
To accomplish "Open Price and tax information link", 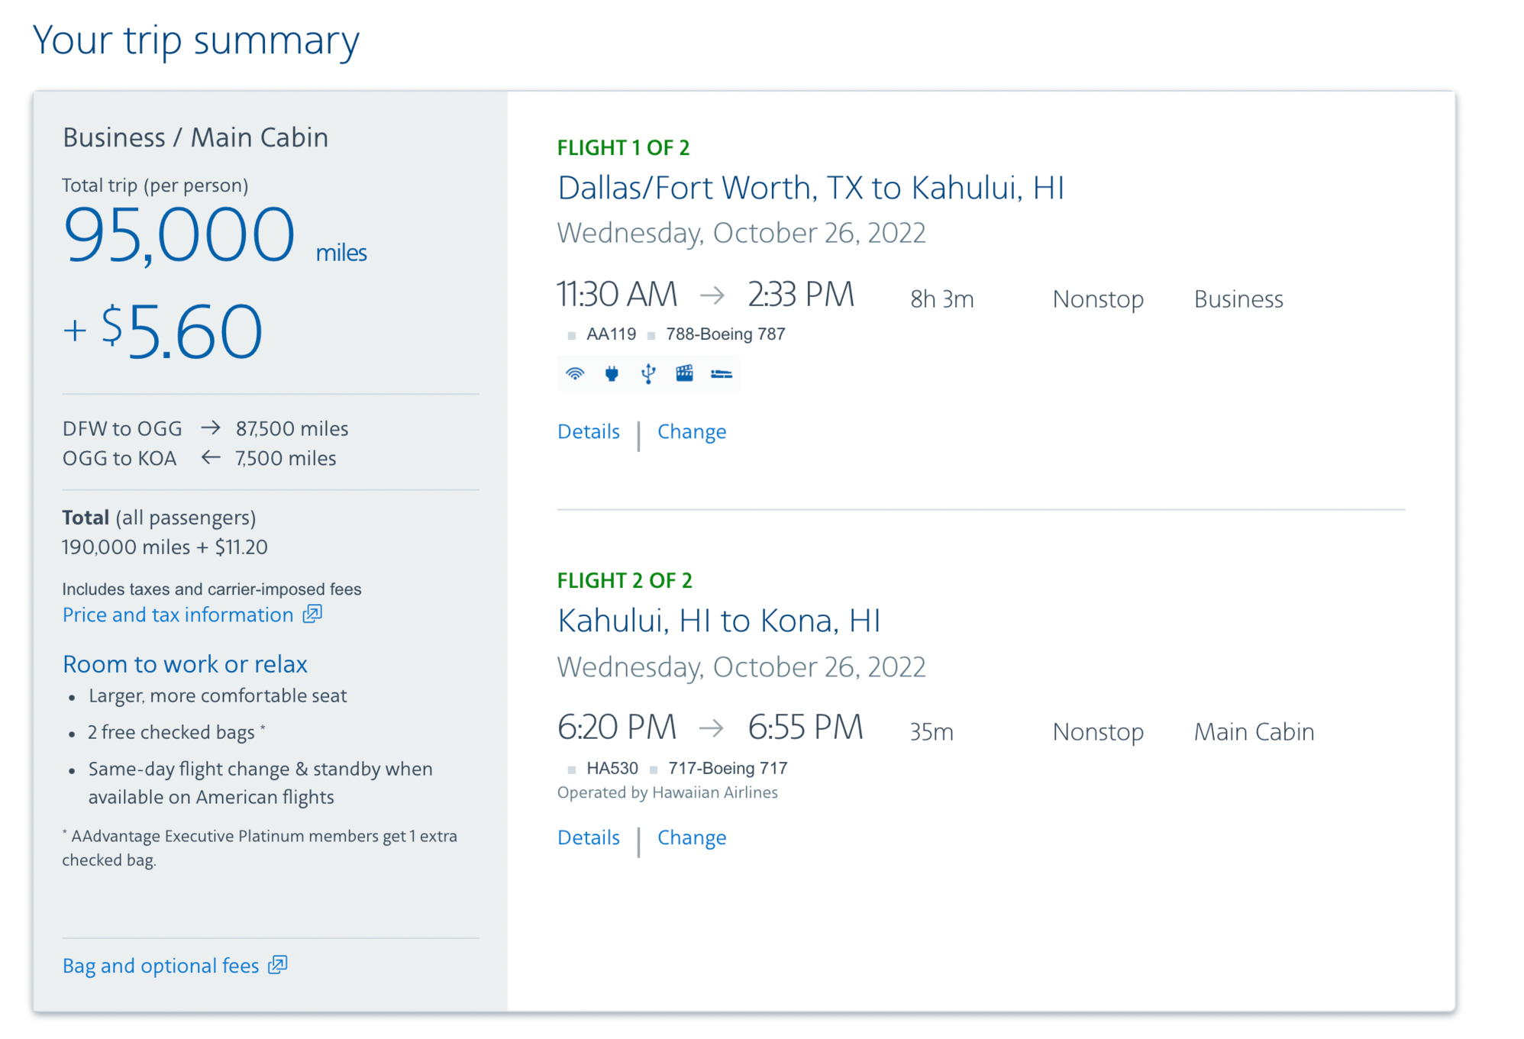I will (x=178, y=615).
